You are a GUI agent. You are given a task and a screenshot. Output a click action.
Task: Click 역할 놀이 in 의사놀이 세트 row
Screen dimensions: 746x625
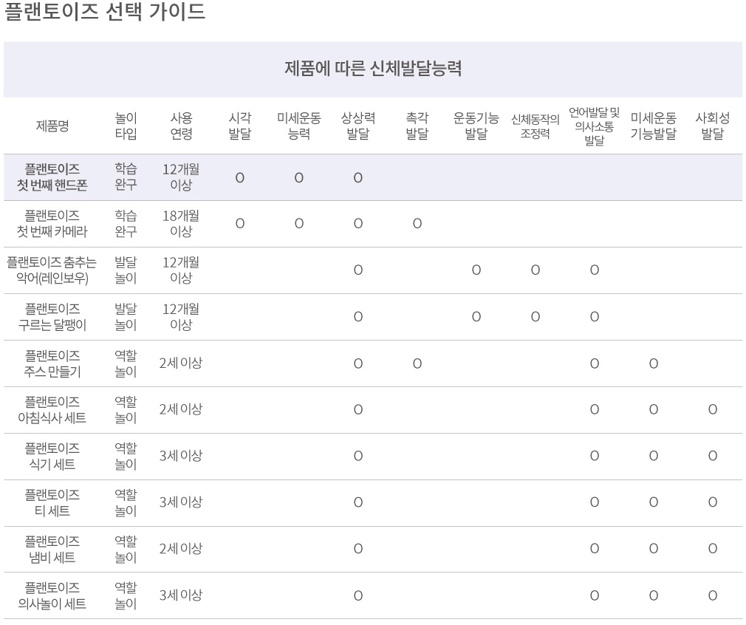coord(126,595)
